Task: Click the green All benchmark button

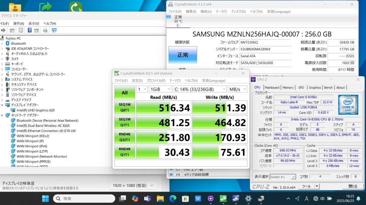Action: tap(124, 92)
